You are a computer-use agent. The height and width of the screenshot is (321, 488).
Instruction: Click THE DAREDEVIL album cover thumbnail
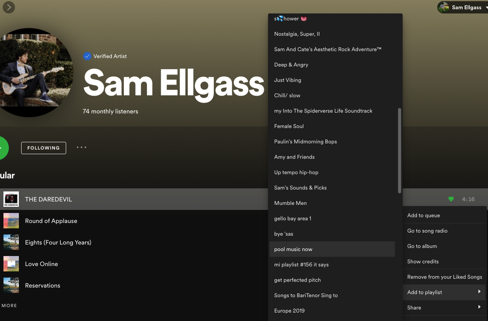11,199
